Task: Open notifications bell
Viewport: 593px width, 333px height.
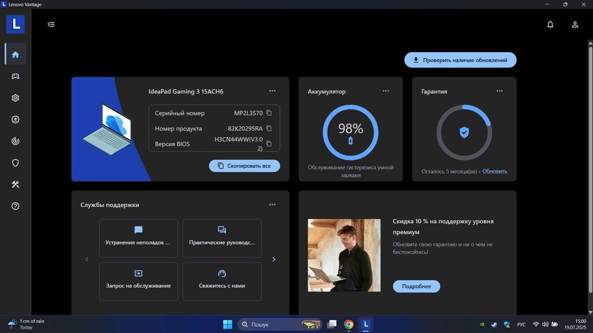Action: pyautogui.click(x=550, y=24)
